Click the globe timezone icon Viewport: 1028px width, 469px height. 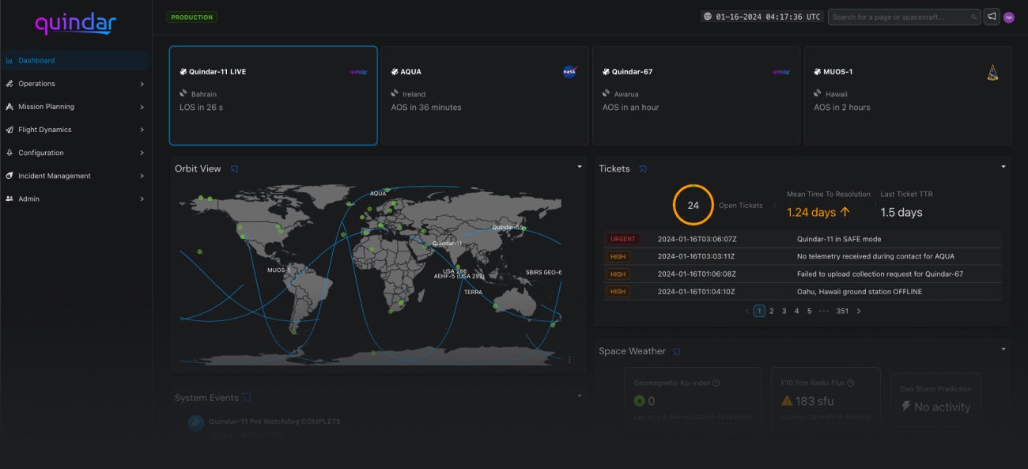point(708,17)
